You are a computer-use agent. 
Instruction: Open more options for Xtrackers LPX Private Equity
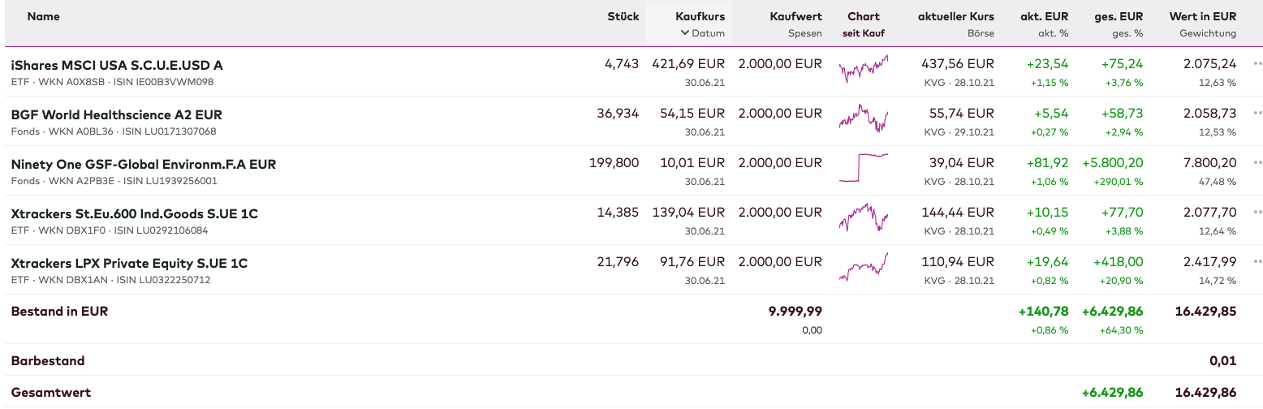pyautogui.click(x=1257, y=261)
